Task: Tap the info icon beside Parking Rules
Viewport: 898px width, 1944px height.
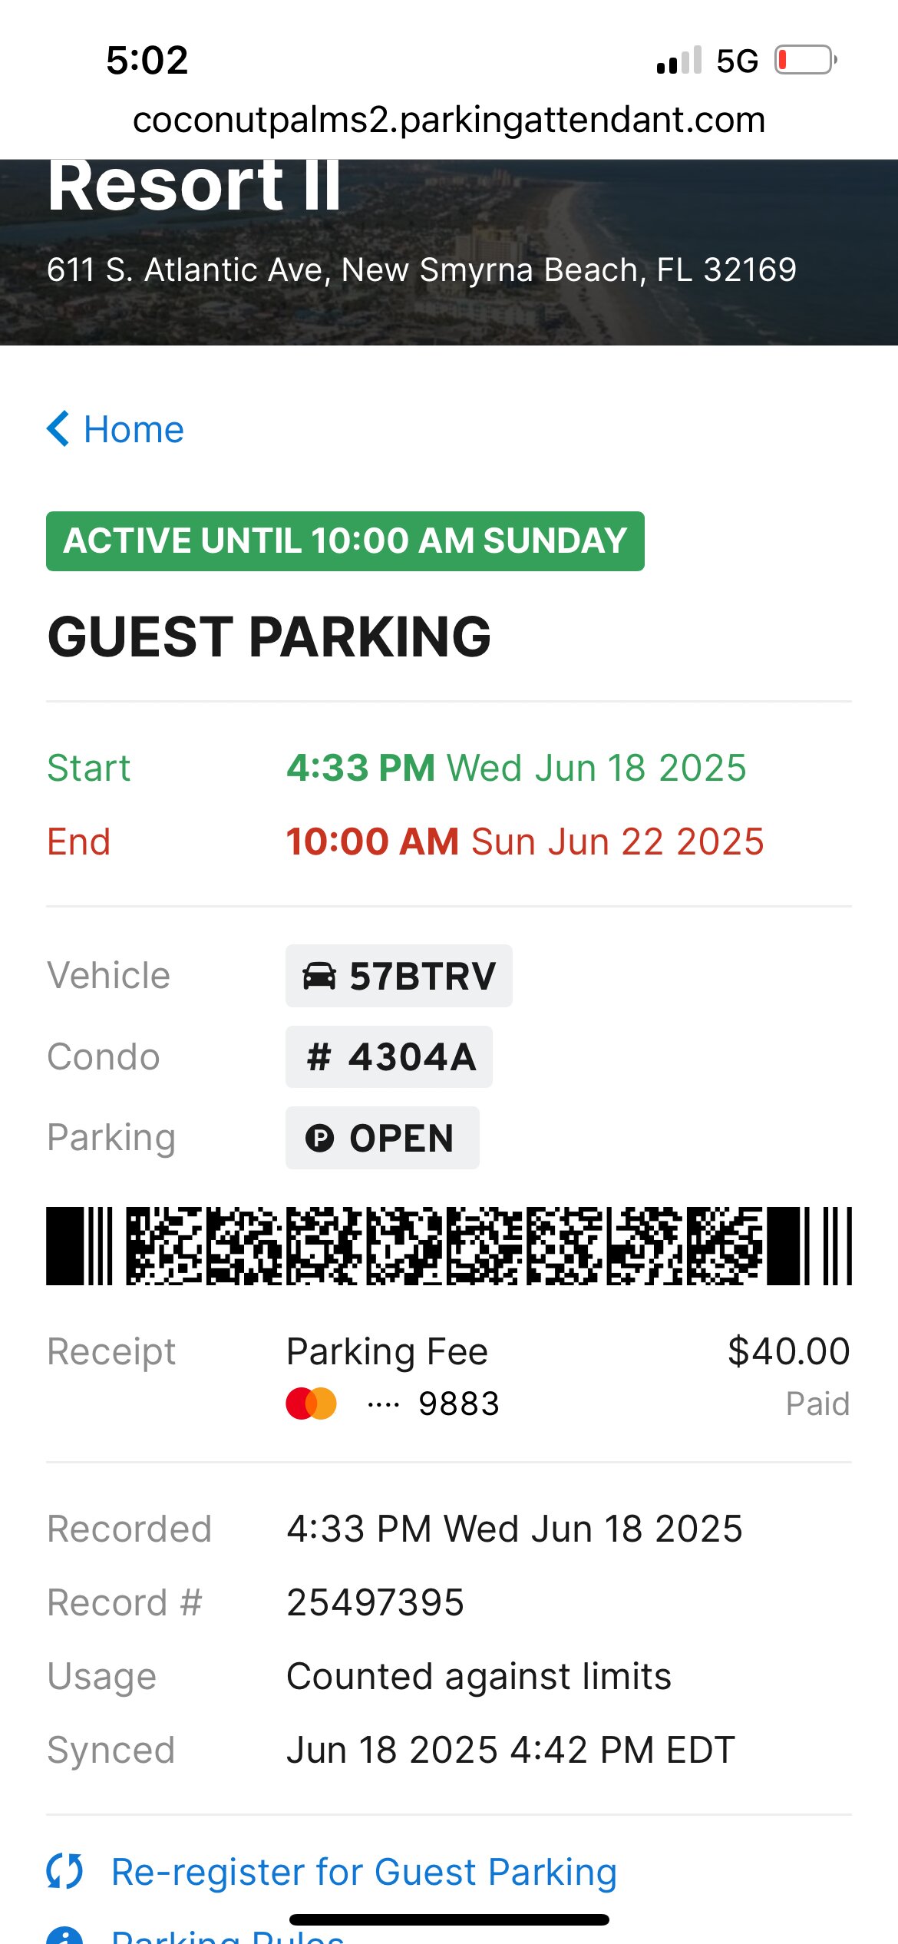Action: (x=64, y=1936)
